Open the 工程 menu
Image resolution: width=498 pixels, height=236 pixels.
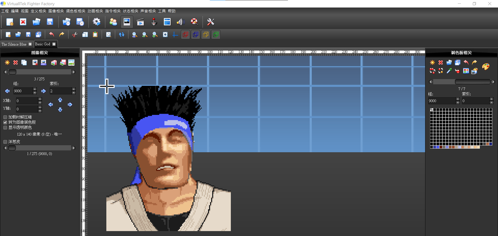[x=5, y=11]
